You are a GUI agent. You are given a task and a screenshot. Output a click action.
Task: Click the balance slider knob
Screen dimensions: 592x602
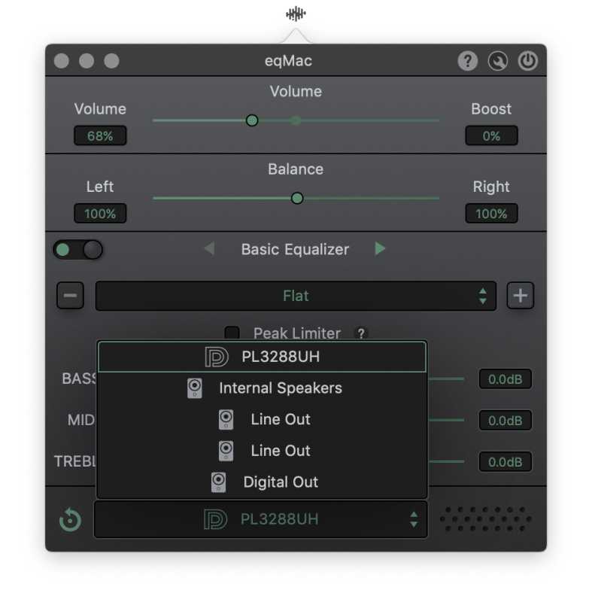(297, 199)
